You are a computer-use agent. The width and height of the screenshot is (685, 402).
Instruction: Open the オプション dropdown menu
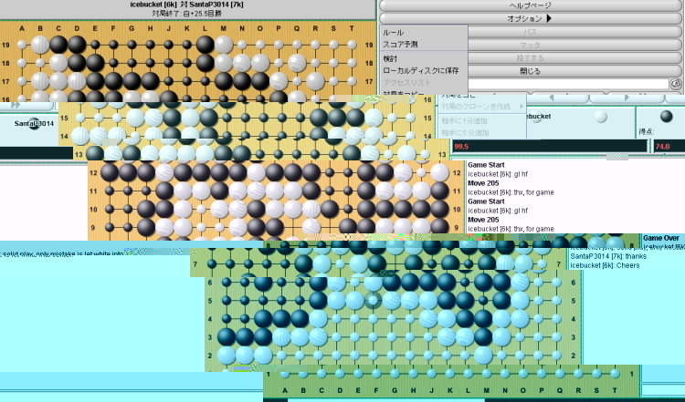(530, 18)
